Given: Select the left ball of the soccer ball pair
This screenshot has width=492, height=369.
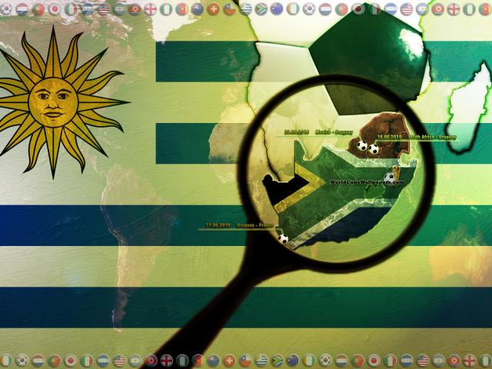Looking at the screenshot, I should click(361, 145).
